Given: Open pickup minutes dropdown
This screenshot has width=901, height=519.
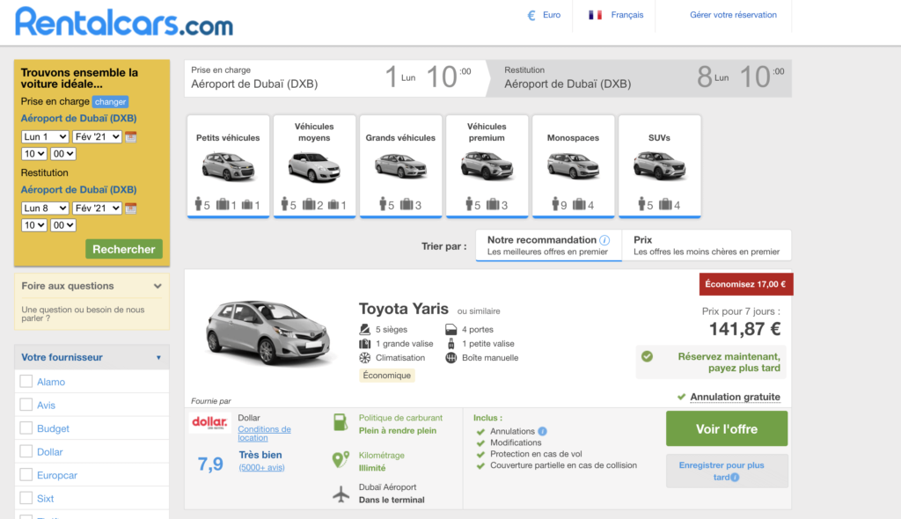Looking at the screenshot, I should pos(62,154).
